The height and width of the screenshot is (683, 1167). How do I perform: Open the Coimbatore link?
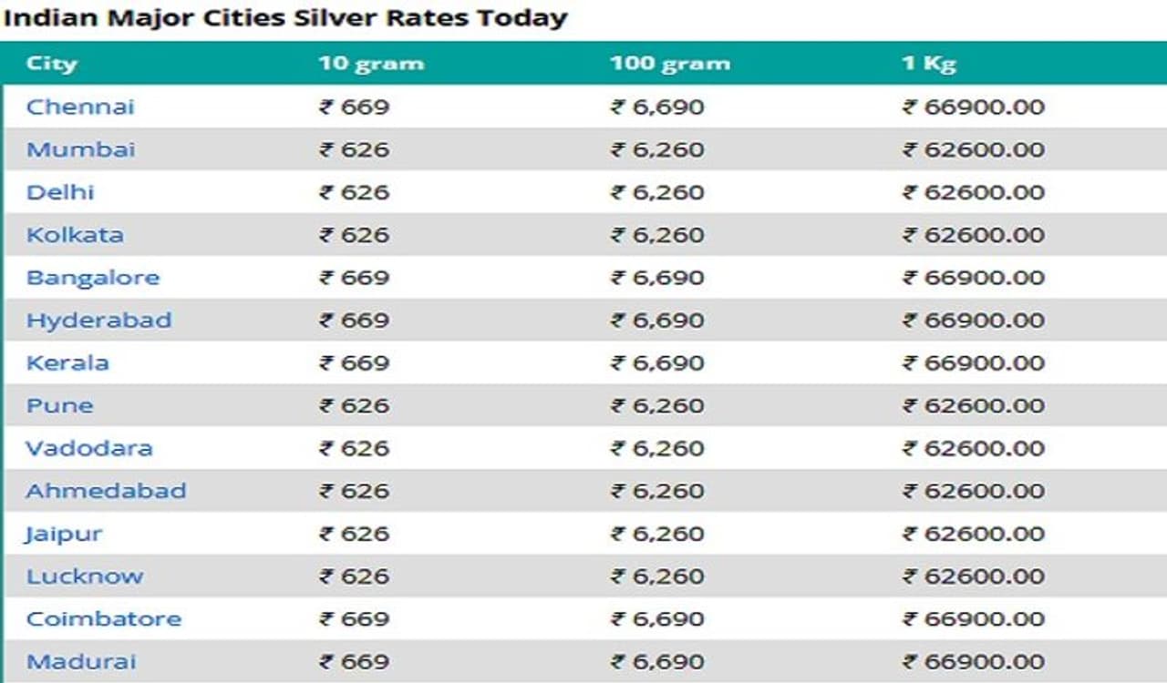103,619
